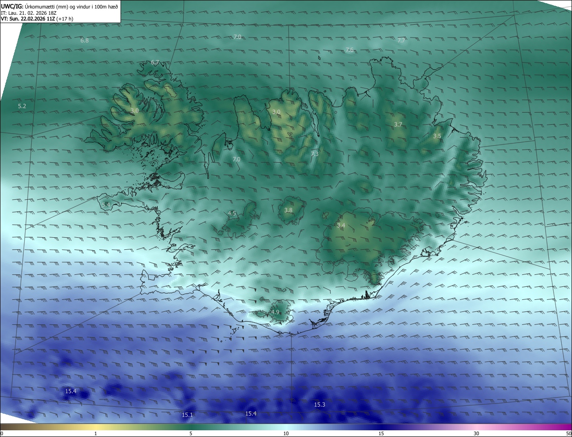This screenshot has width=572, height=437.
Task: Click the 4.9 value label
Action: pos(275,312)
